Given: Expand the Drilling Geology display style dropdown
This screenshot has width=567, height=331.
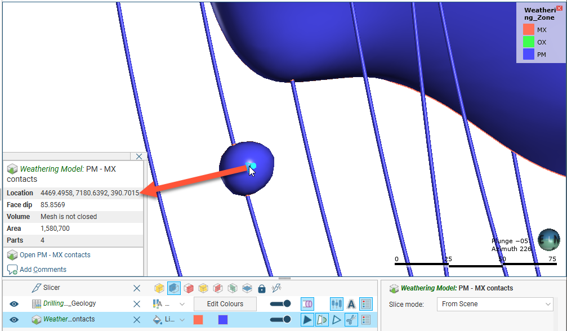Looking at the screenshot, I should pos(182,304).
